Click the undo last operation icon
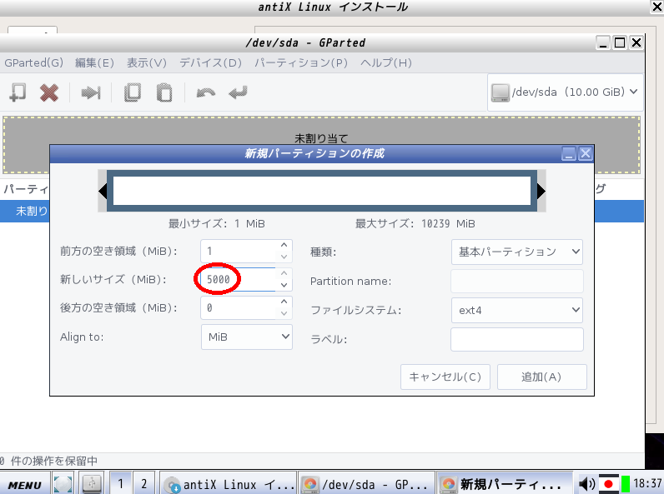This screenshot has height=494, width=664. point(206,92)
